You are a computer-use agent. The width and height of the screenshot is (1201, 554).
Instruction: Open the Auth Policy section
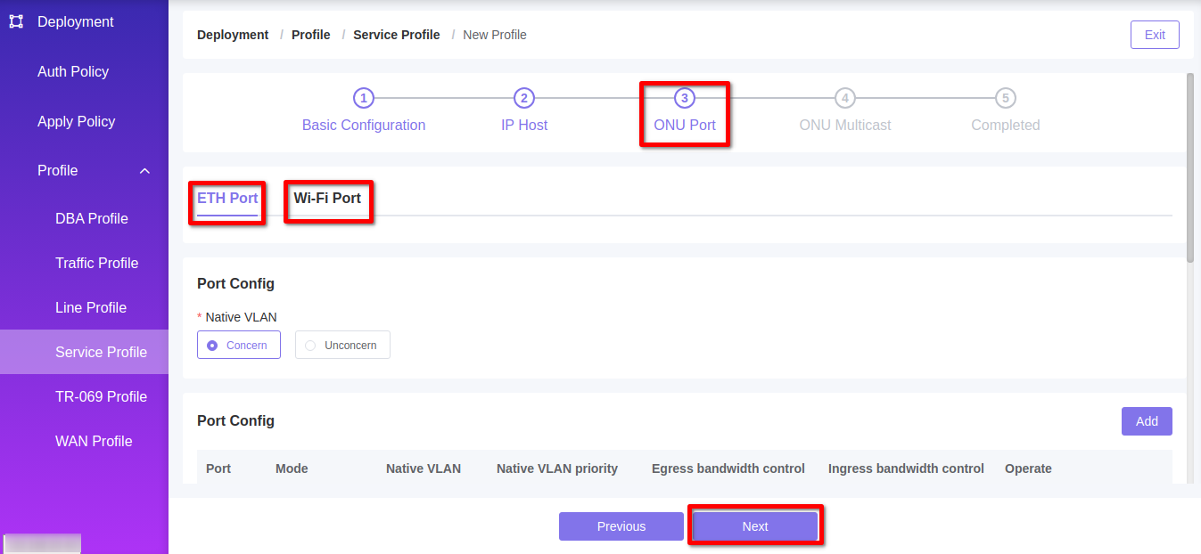tap(71, 71)
